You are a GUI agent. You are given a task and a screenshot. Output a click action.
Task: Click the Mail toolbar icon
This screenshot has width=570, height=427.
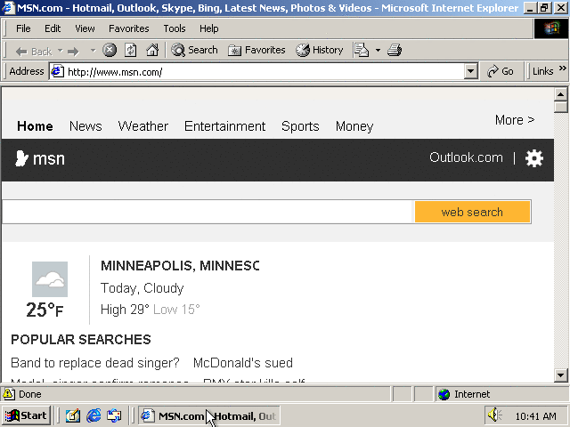362,50
